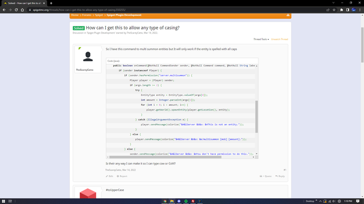Click the site lock icon

(x=30, y=10)
